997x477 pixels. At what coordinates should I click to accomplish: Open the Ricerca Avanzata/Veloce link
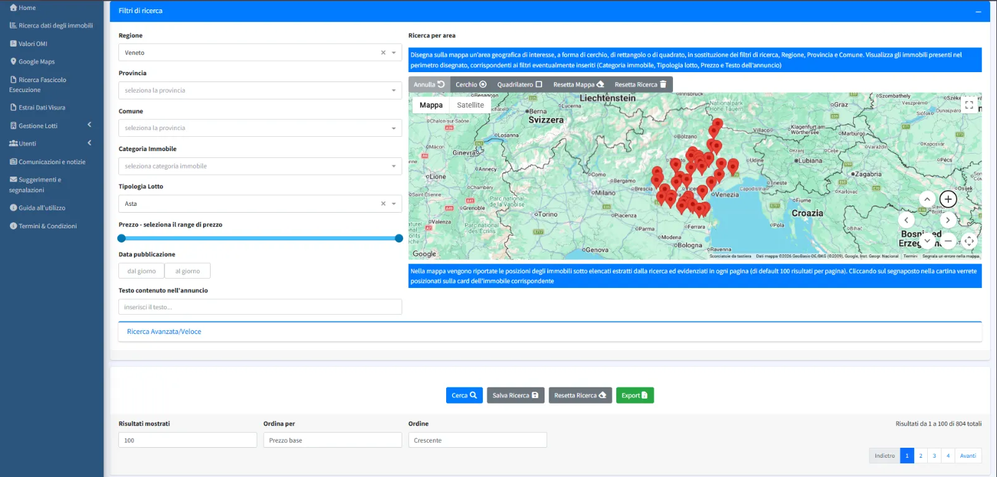pyautogui.click(x=164, y=332)
